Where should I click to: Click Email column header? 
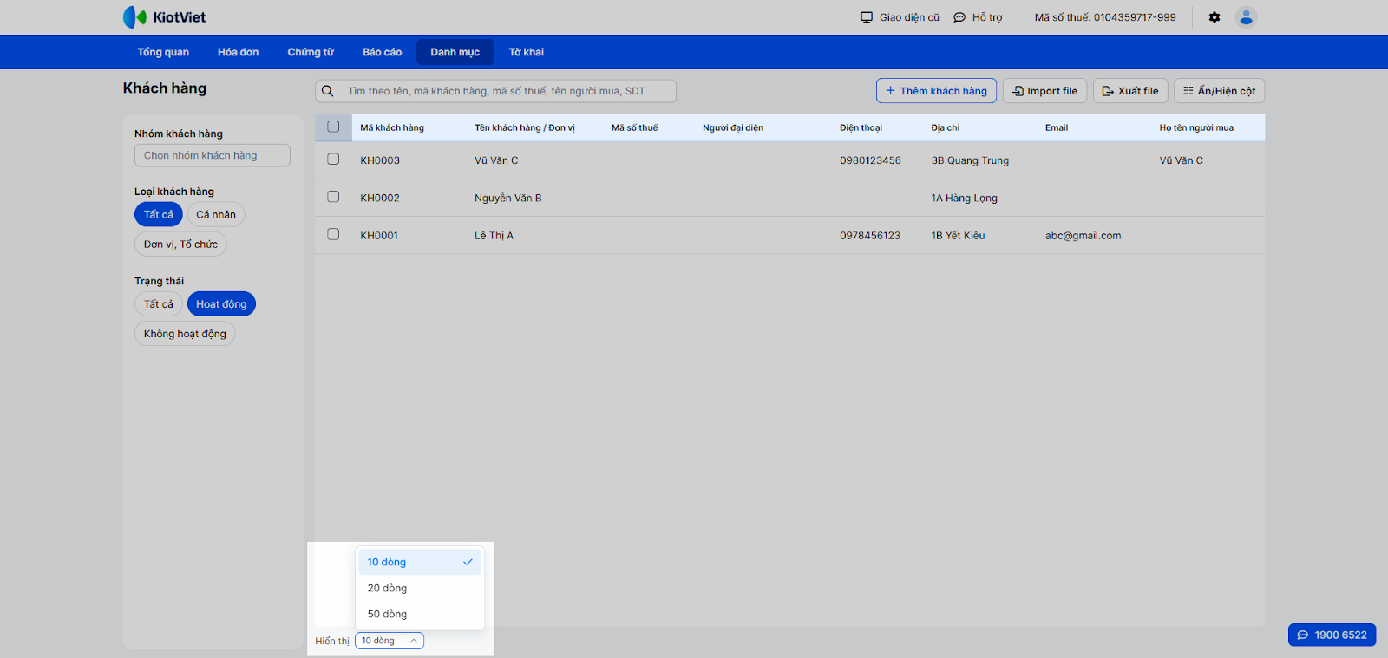point(1057,127)
